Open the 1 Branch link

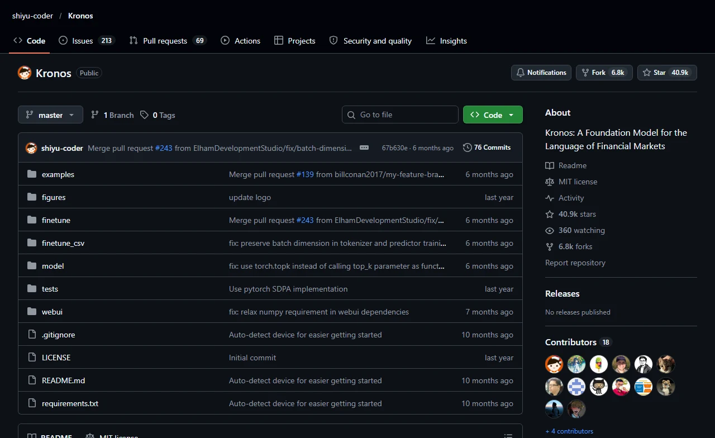coord(112,115)
